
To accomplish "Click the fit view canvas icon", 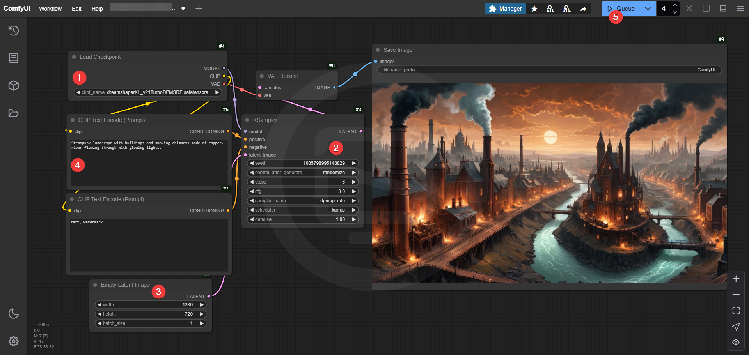I will (736, 311).
